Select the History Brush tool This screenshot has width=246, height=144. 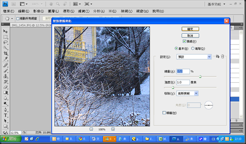pos(5,82)
